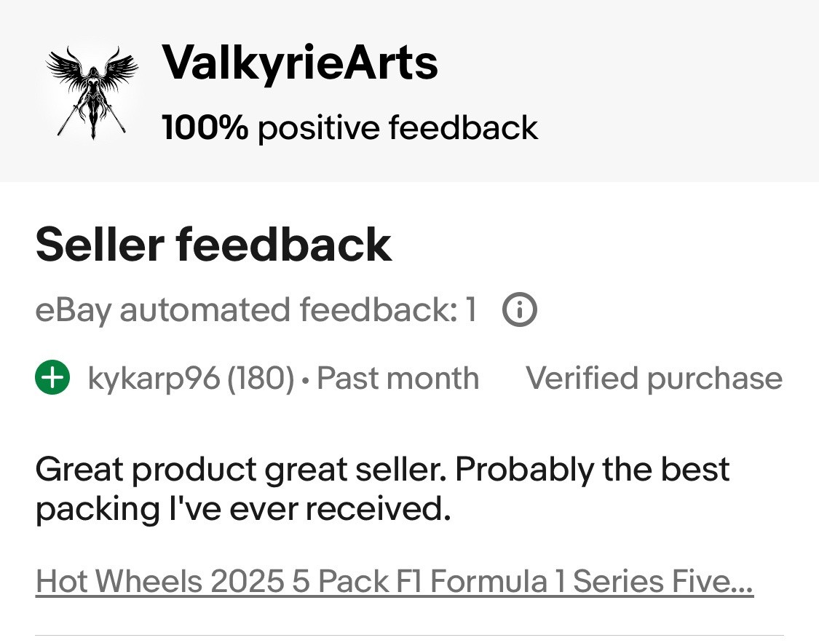The image size is (819, 643).
Task: Open the ValkyrieArts winged avatar logo
Action: point(92,93)
